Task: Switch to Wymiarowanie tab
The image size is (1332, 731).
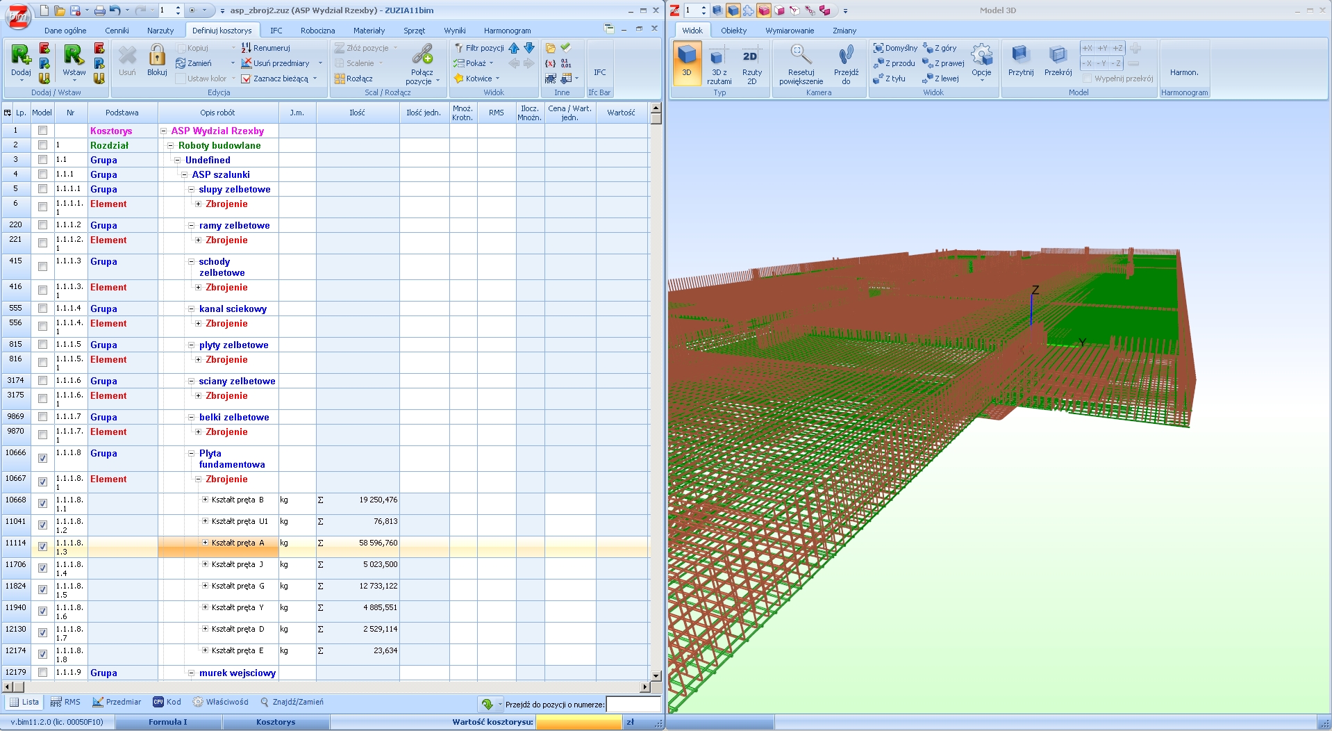Action: (x=789, y=31)
